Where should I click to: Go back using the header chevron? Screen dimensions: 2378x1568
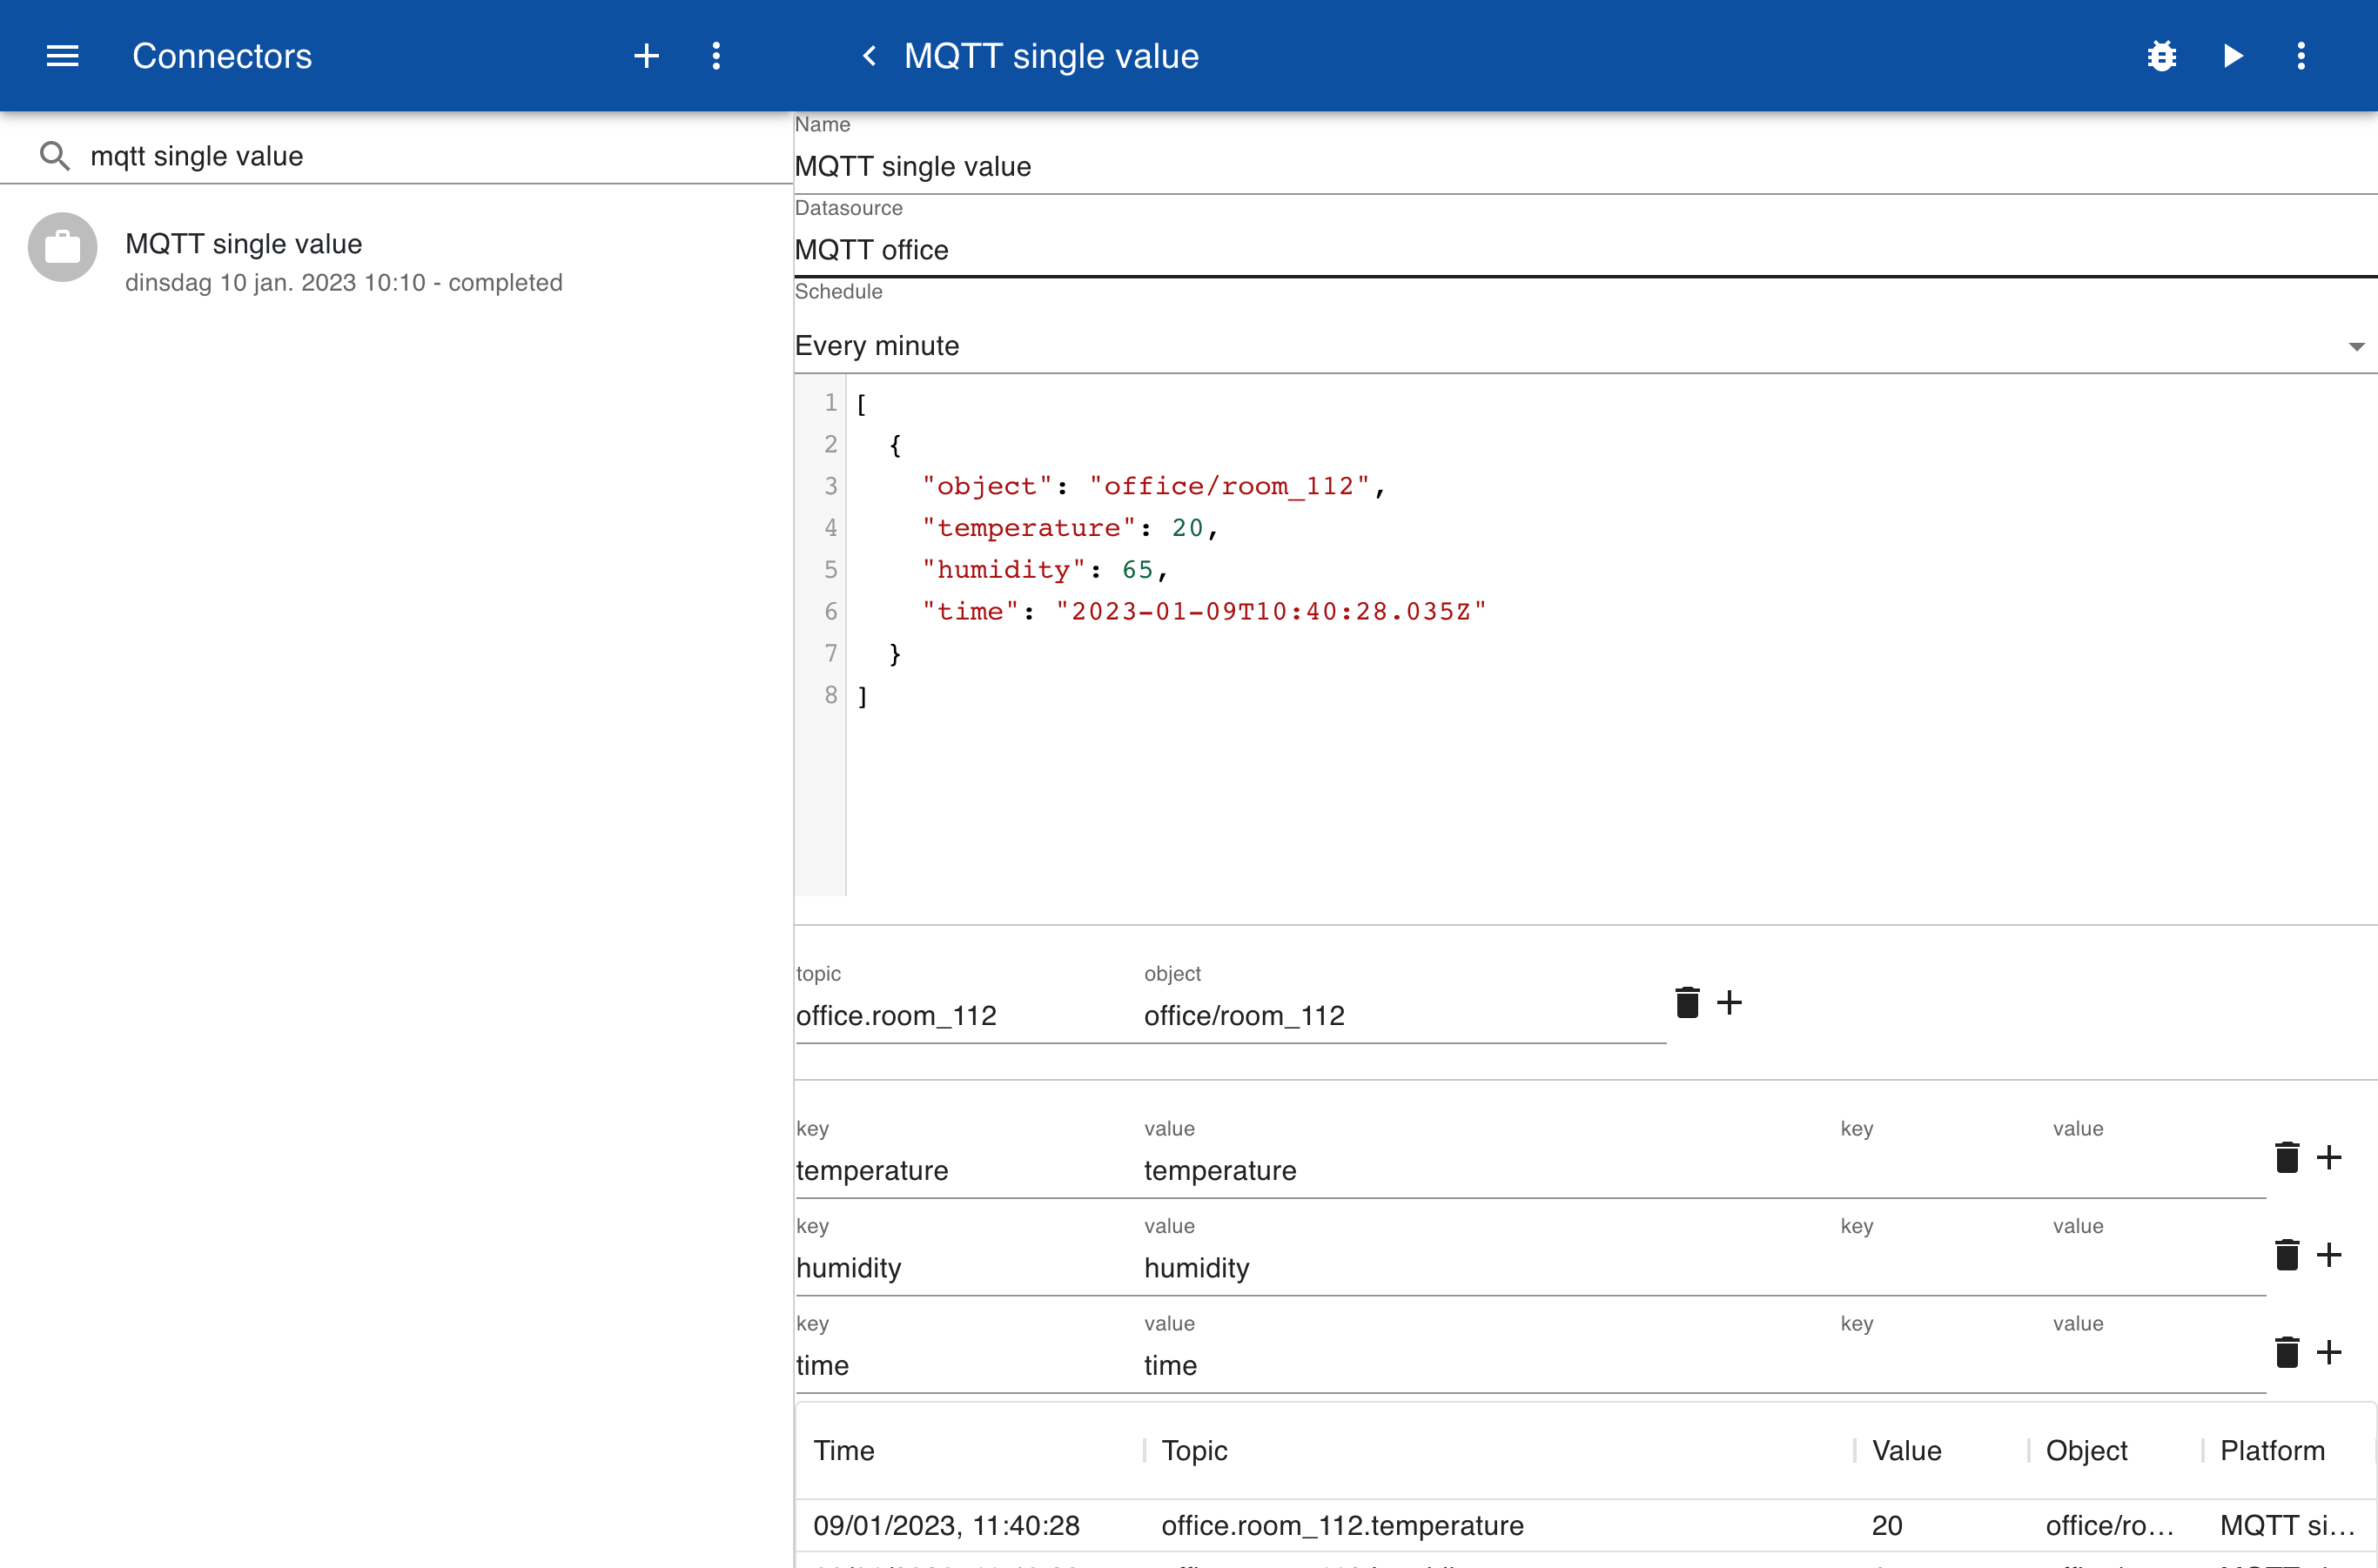(x=869, y=56)
